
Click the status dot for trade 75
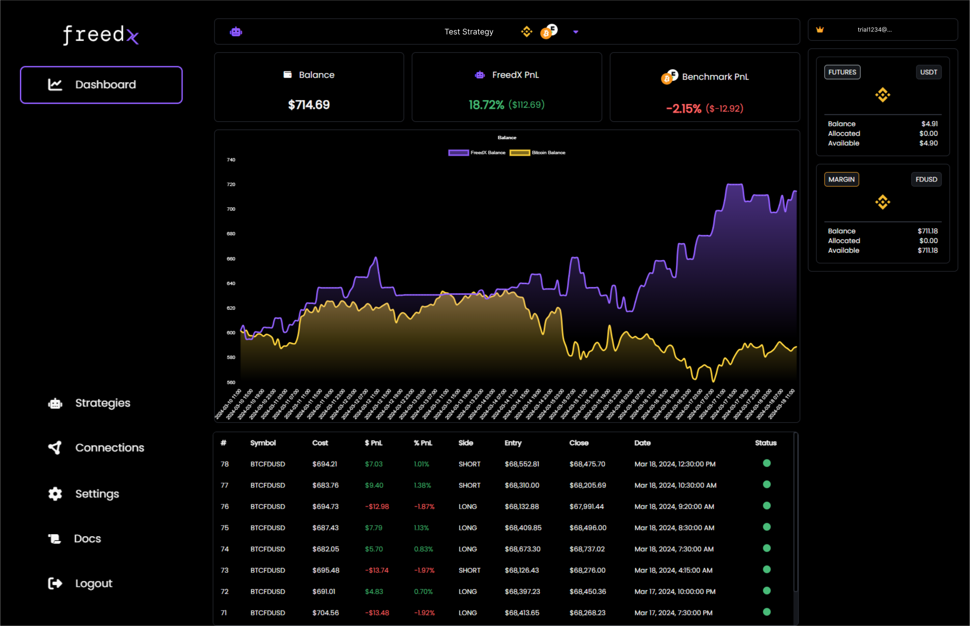click(767, 527)
